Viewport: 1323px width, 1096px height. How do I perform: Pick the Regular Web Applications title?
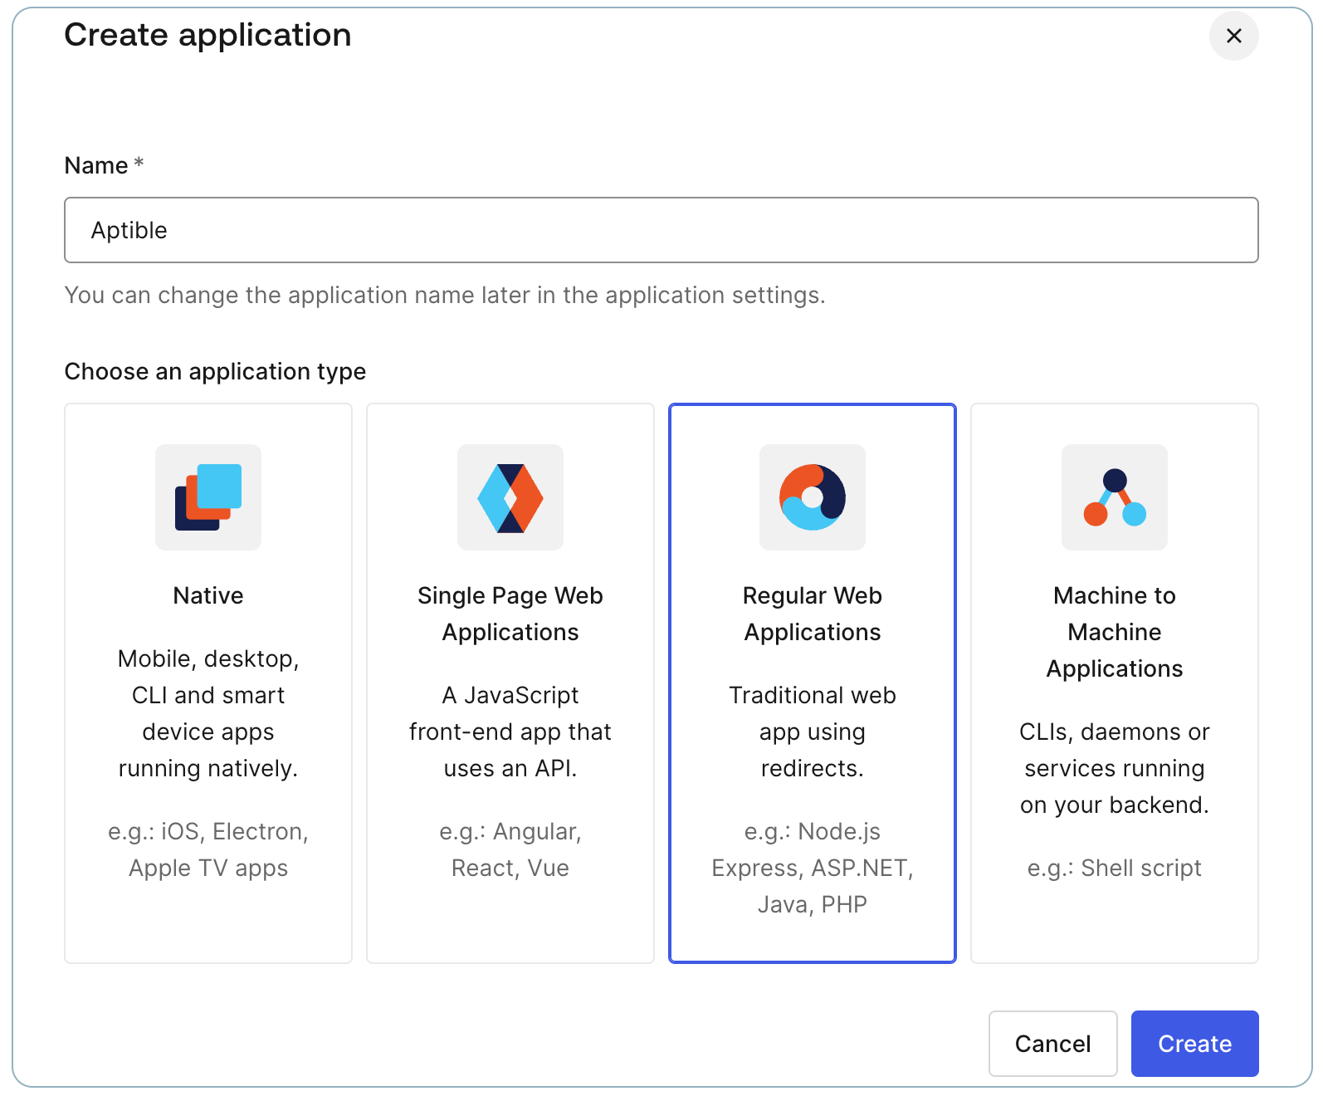(813, 614)
